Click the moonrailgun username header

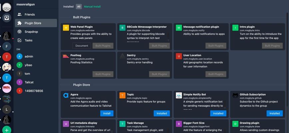pyautogui.click(x=25, y=4)
